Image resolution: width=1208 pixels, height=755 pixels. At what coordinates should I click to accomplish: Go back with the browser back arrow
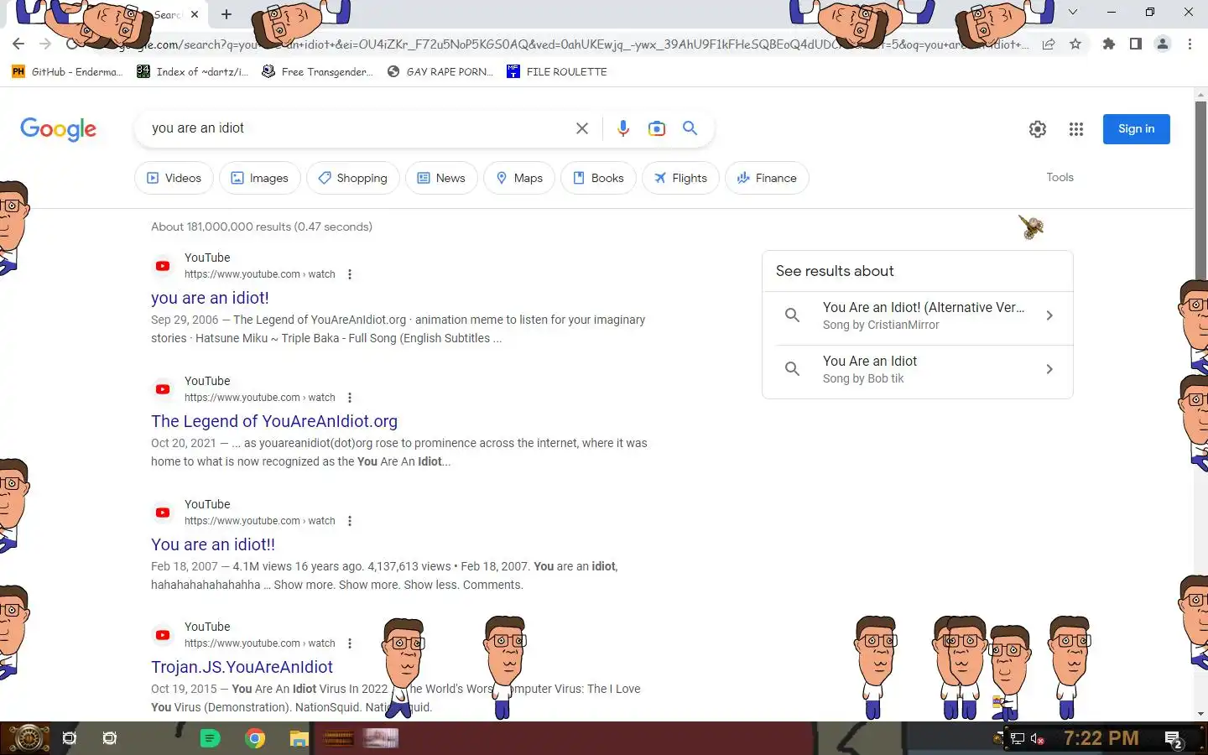coord(18,44)
